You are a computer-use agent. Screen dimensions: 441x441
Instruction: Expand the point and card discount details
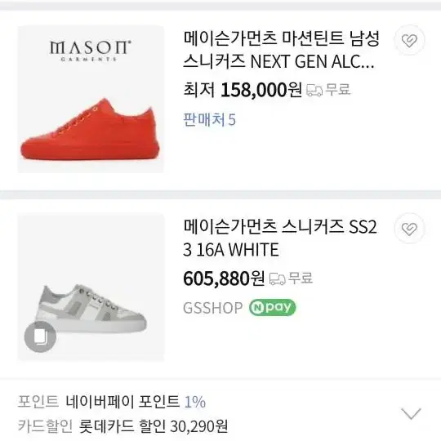pyautogui.click(x=411, y=413)
